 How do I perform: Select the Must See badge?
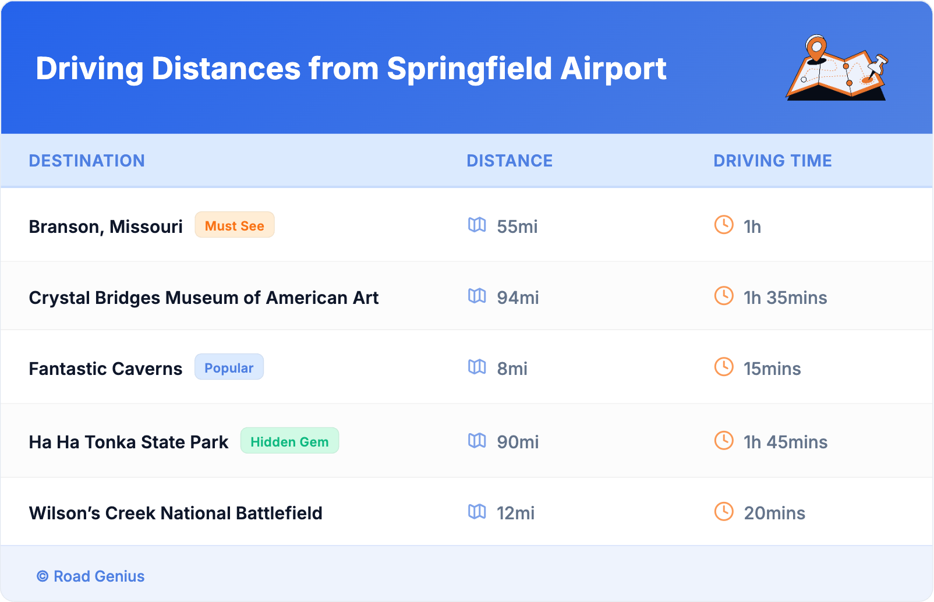pyautogui.click(x=235, y=225)
